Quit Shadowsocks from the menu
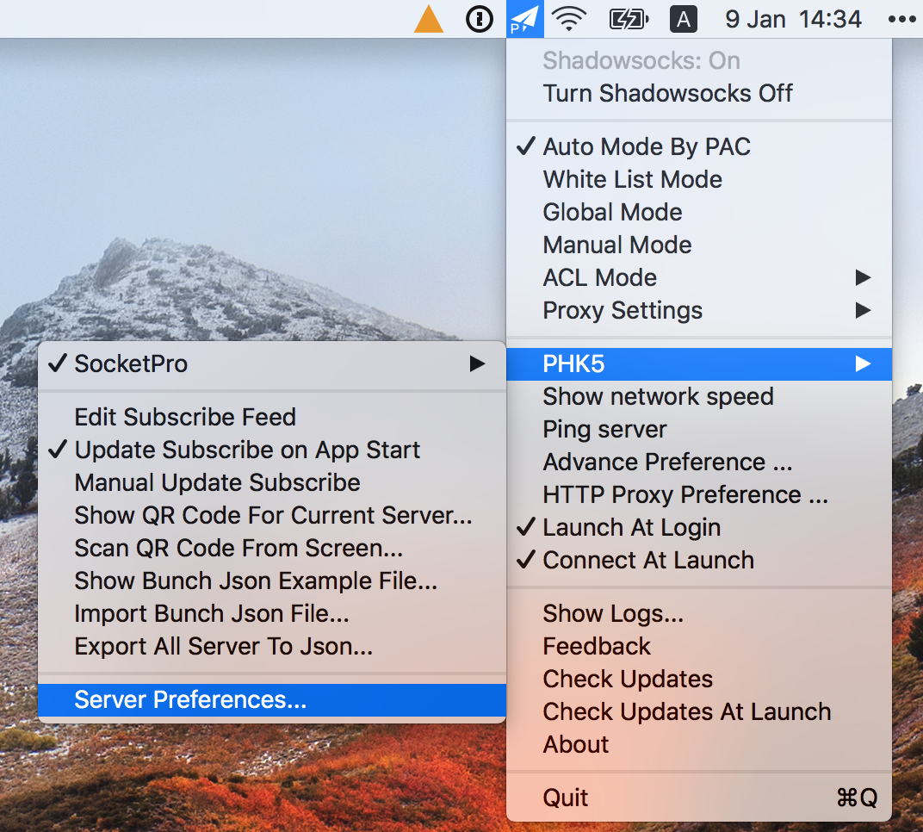 click(x=699, y=798)
